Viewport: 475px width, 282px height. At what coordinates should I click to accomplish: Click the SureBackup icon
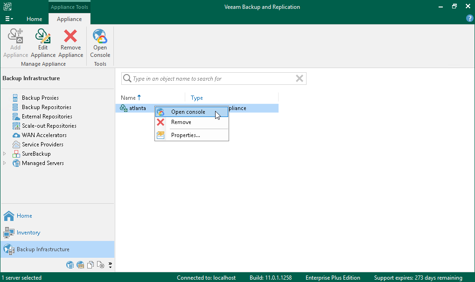(16, 154)
